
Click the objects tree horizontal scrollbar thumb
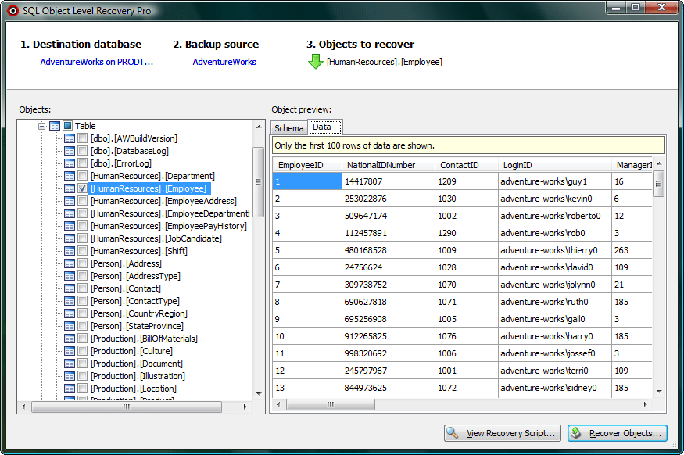[127, 407]
